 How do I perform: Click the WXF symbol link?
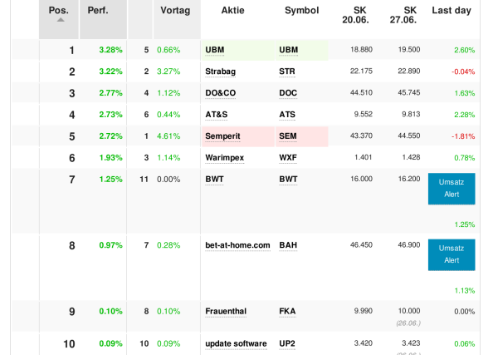coord(288,157)
